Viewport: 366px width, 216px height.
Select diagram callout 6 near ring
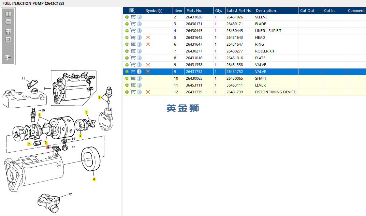(94, 180)
